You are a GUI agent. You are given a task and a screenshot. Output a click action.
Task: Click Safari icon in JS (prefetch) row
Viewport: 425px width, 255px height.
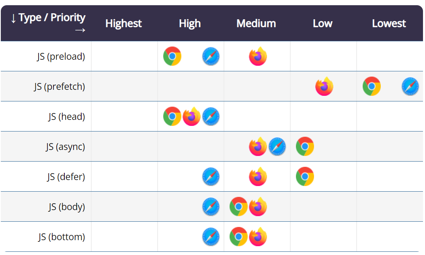pyautogui.click(x=410, y=86)
